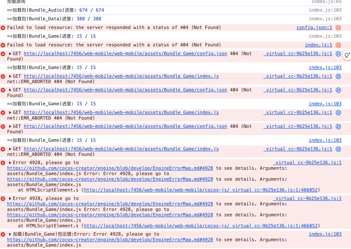Expand the first Error 4928 message
This screenshot has height=249, width=351.
click(10, 163)
